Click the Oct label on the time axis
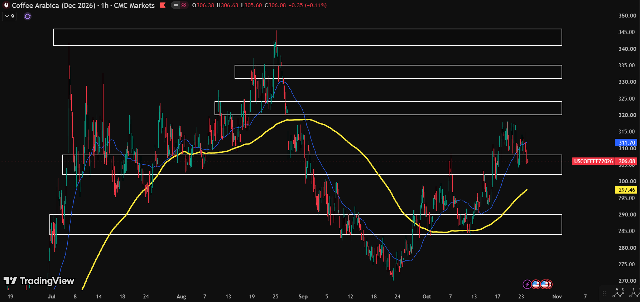The image size is (640, 302). tap(427, 296)
